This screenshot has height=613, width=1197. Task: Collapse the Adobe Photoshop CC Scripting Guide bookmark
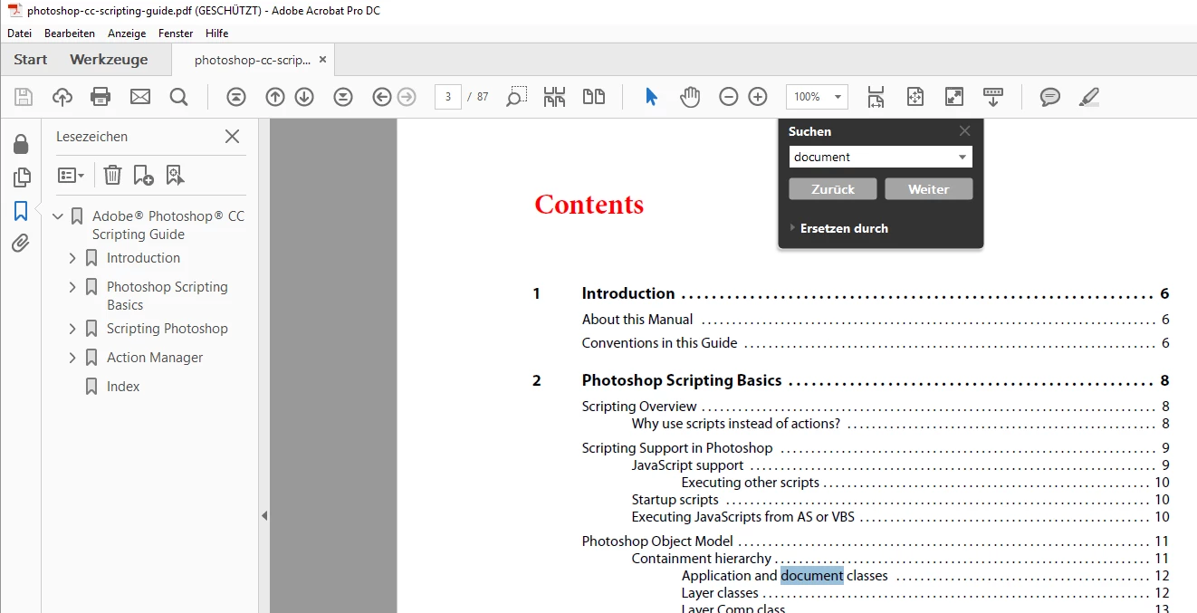coord(58,216)
